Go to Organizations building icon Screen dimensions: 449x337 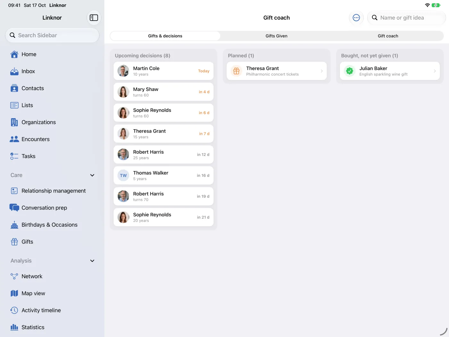(x=14, y=122)
